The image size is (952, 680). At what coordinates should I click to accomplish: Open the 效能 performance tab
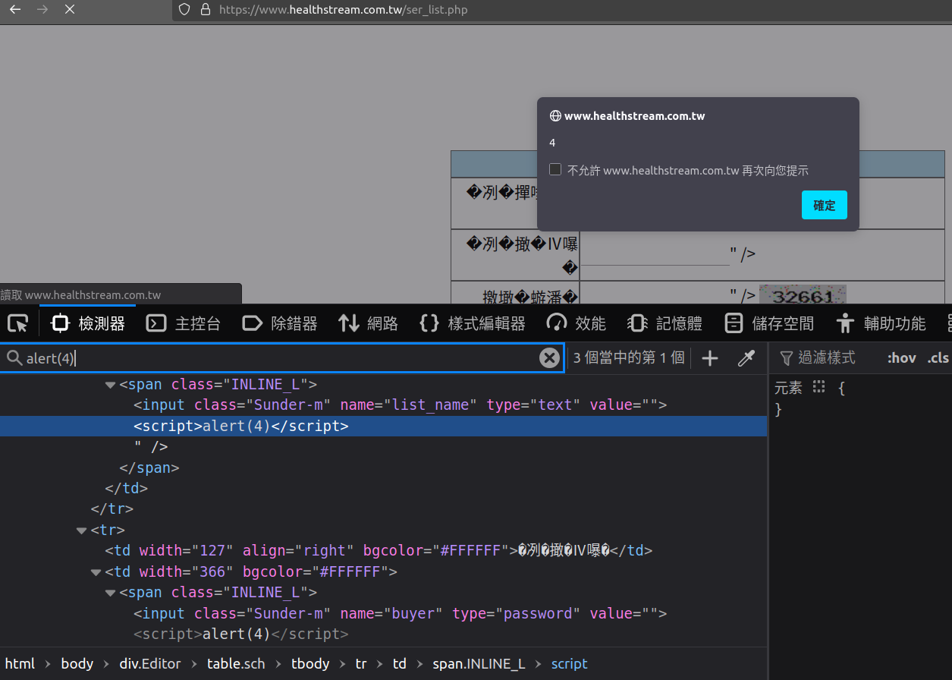[577, 323]
